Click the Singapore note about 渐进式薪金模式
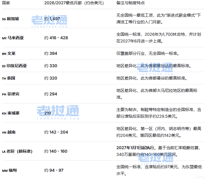 (x=159, y=19)
